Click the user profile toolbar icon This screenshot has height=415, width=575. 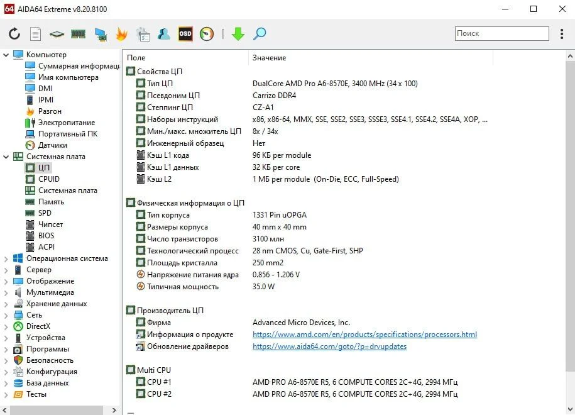[x=164, y=34]
